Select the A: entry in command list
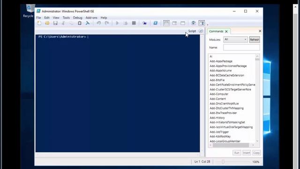Image resolution: width=300 pixels, height=169 pixels. [x=211, y=56]
